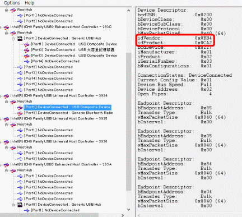Select Port2 NoDeviceConnected under 2935 controller
Image resolution: width=242 pixels, height=217 pixels.
pos(48,136)
